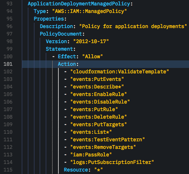Click the "events:PutEvents" entry
The width and height of the screenshot is (189, 174).
tap(97, 79)
